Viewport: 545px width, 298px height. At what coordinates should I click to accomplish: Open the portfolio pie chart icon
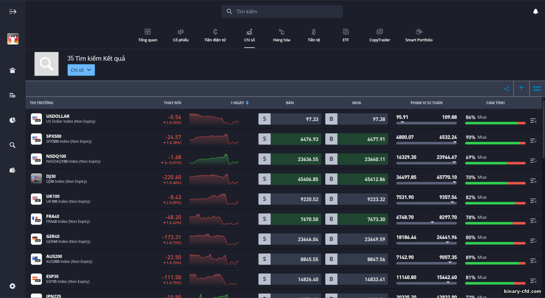coord(12,120)
